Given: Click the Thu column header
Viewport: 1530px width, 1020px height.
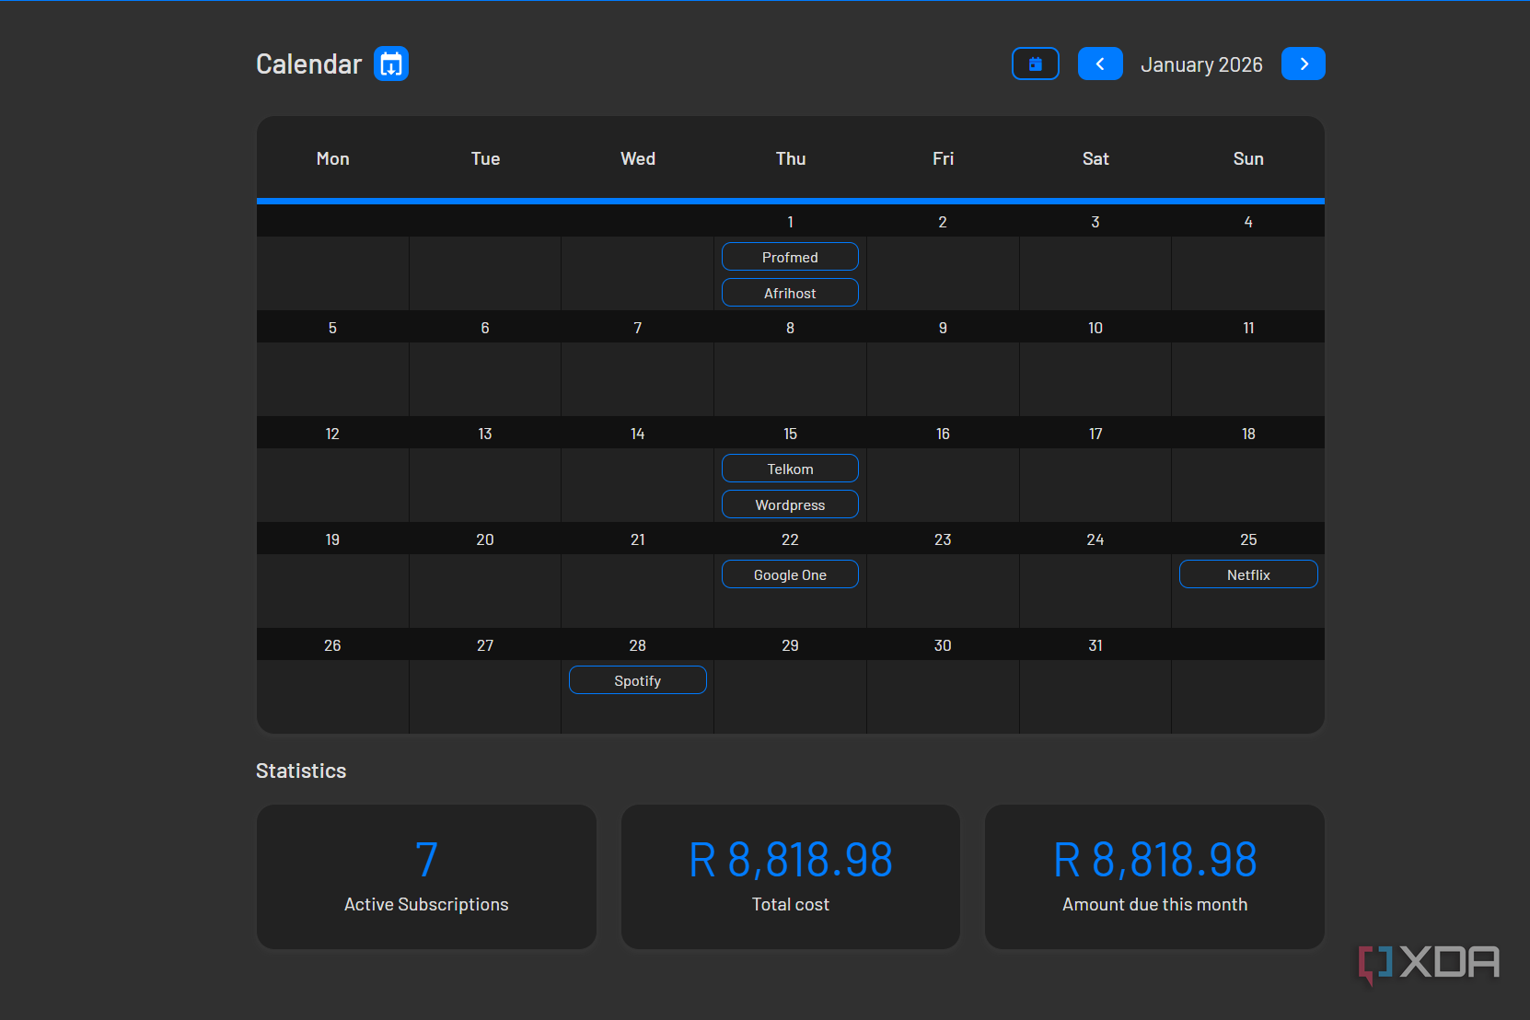Looking at the screenshot, I should coord(791,158).
